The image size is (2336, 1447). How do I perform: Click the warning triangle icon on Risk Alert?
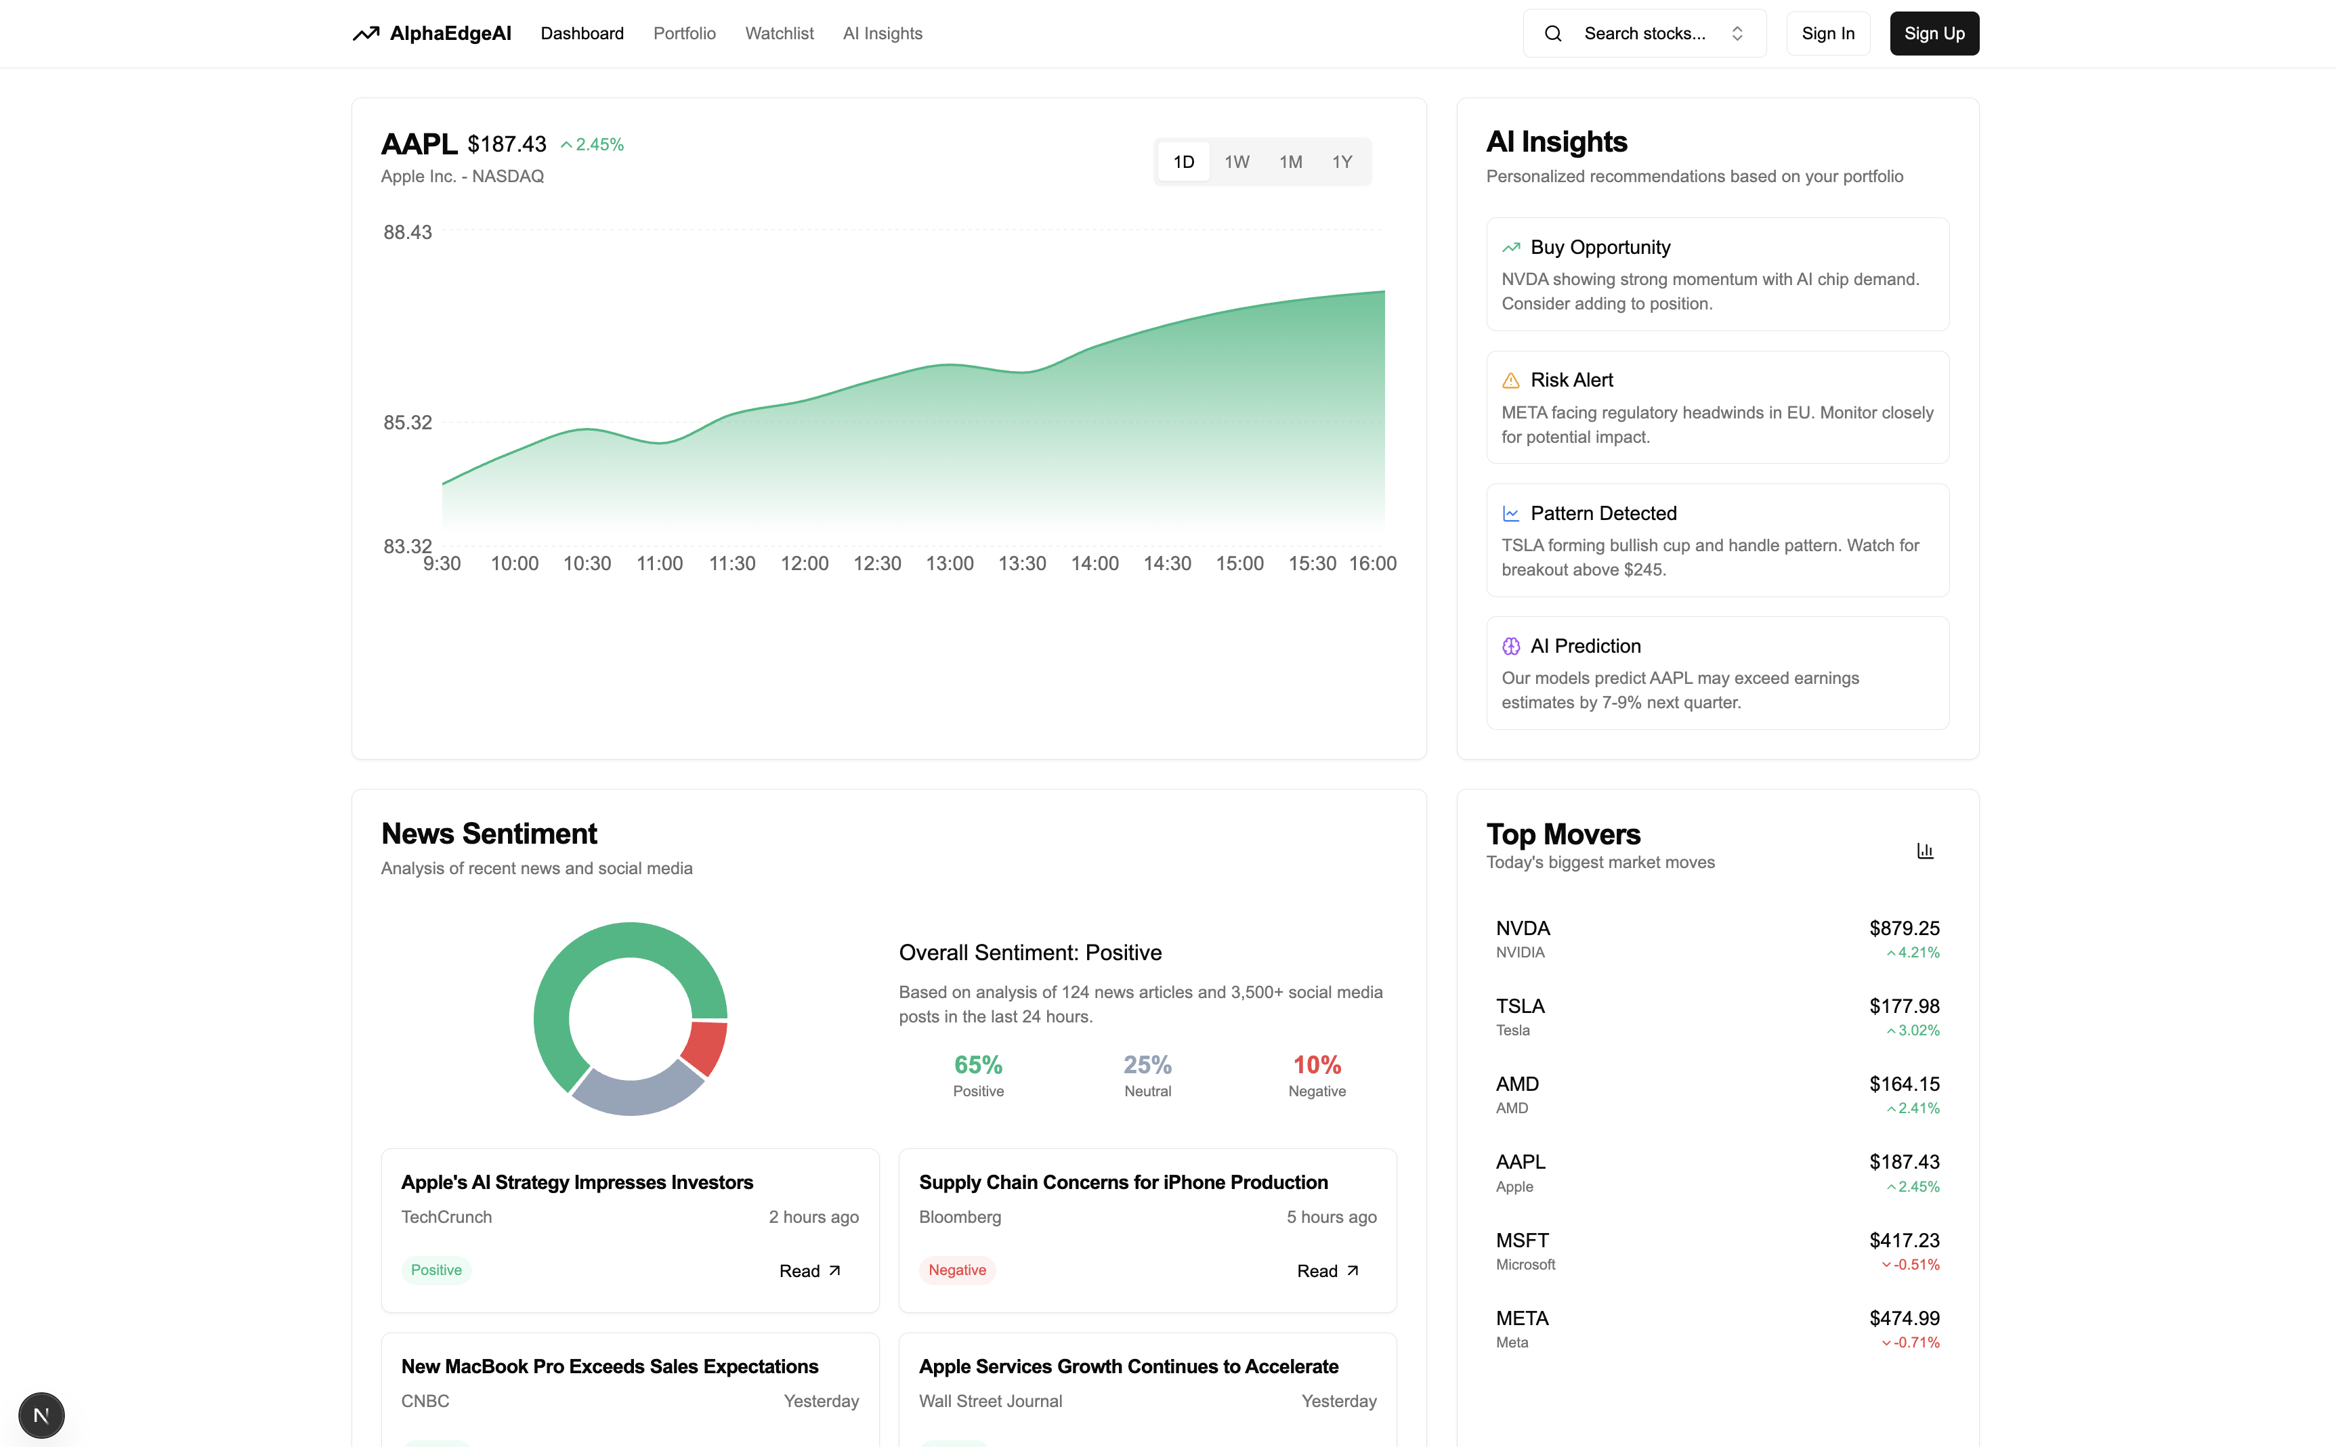coord(1511,380)
